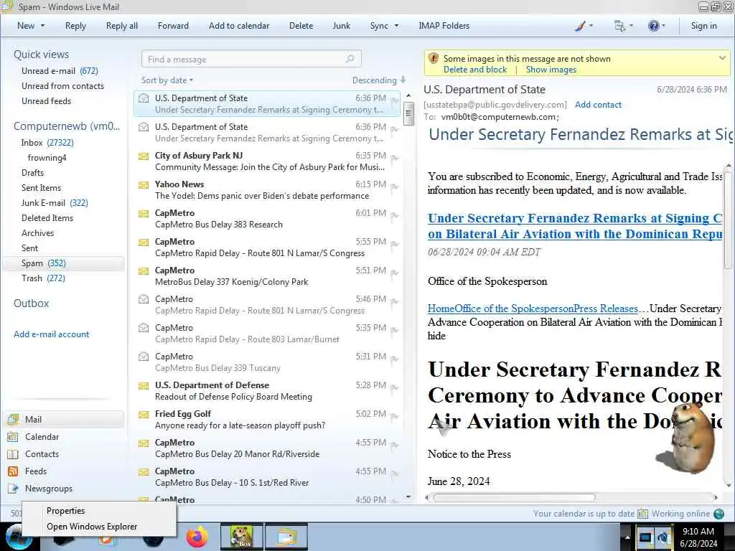The height and width of the screenshot is (551, 735).
Task: Click envelope icon of Fried Egg Golf message
Action: (144, 414)
